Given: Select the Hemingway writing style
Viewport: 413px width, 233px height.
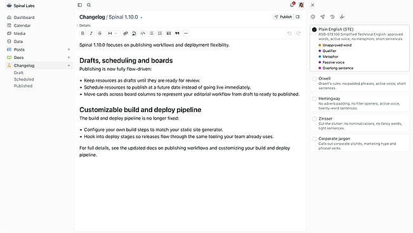Looking at the screenshot, I should pos(360,103).
